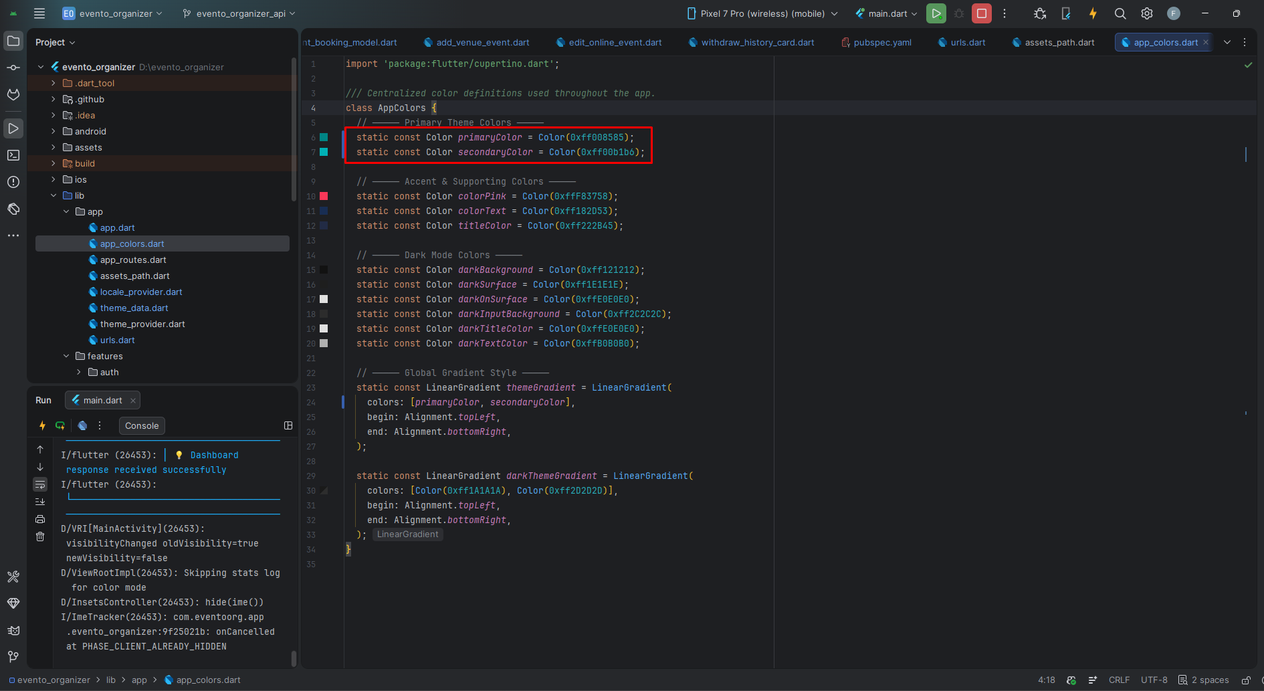Attach the debugger to the process
Image resolution: width=1264 pixels, height=691 pixels.
pos(1039,13)
